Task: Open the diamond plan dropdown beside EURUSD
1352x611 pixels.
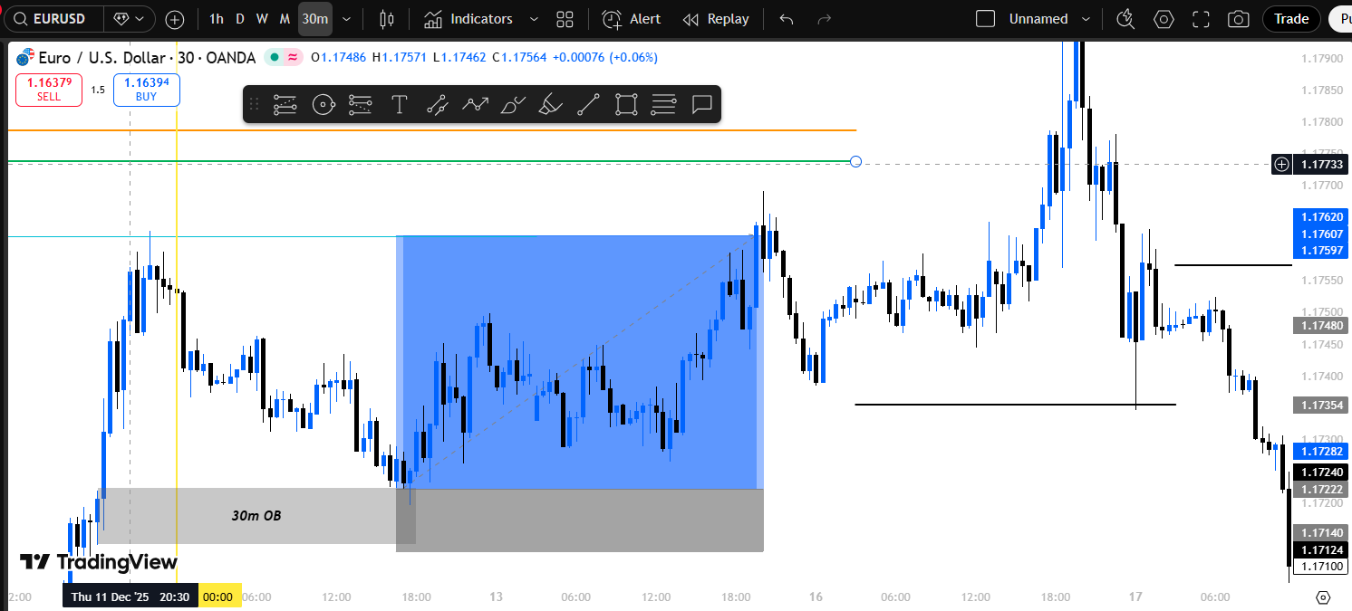Action: point(129,19)
